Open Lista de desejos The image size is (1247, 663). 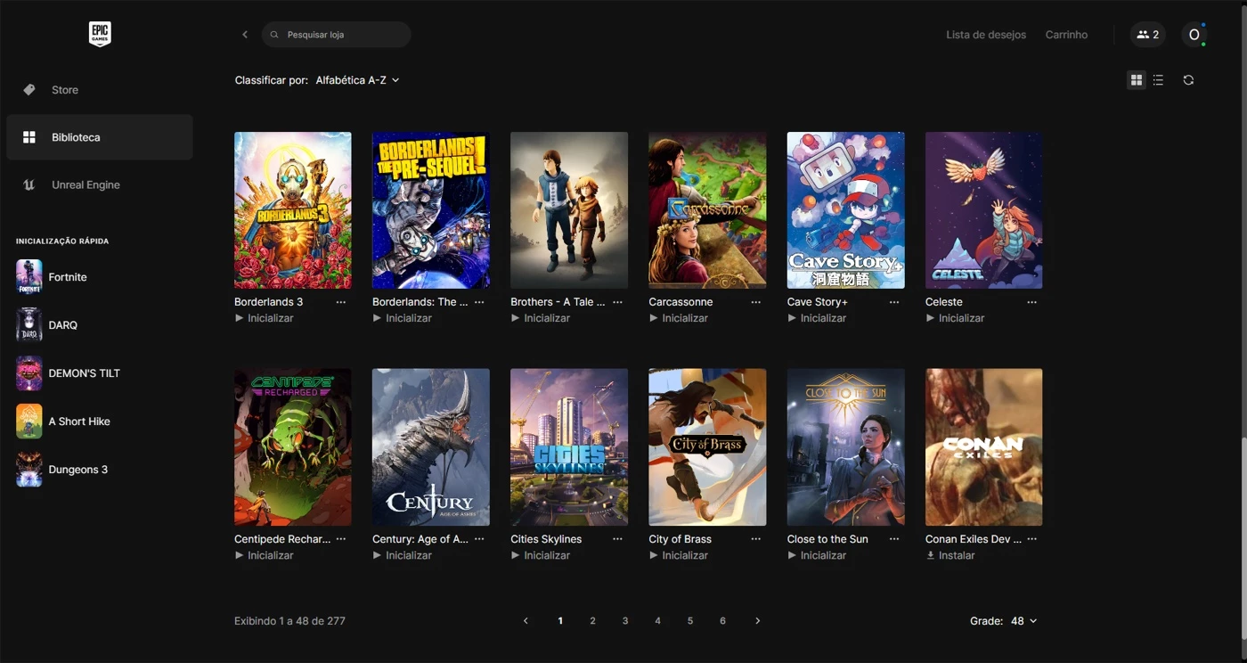(x=986, y=35)
